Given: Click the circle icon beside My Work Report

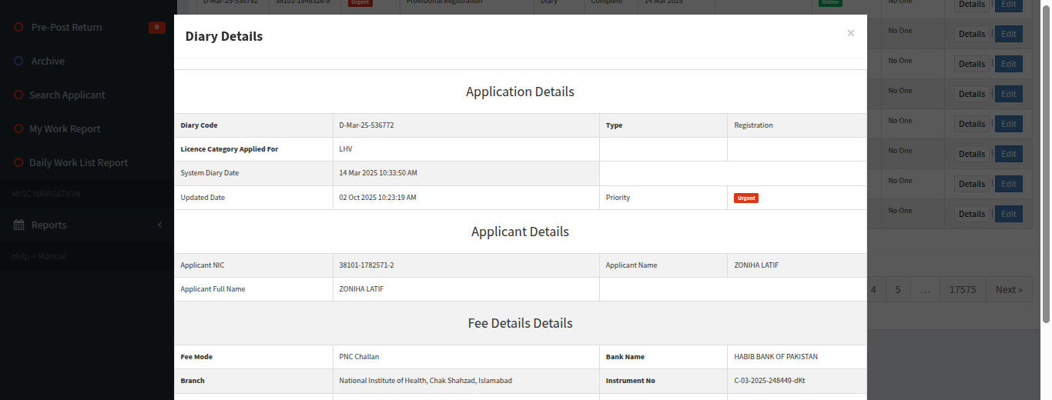Looking at the screenshot, I should [x=18, y=128].
